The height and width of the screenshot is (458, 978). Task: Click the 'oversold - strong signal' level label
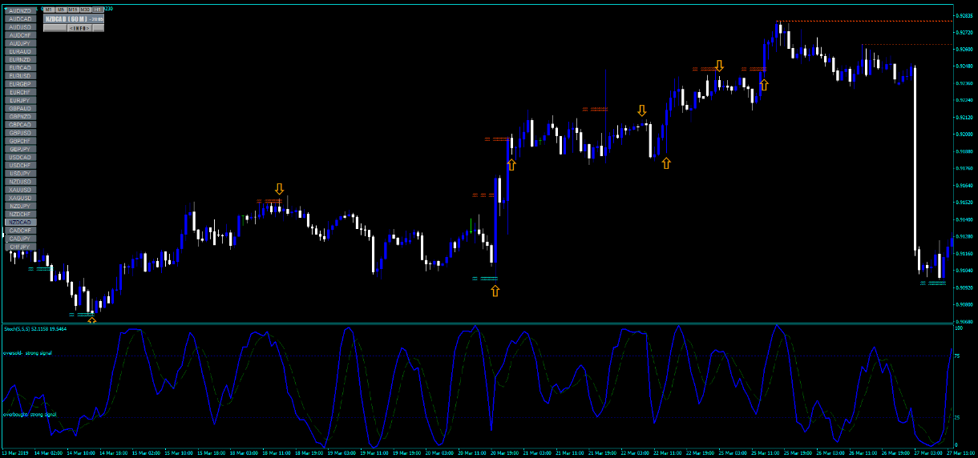click(x=27, y=352)
